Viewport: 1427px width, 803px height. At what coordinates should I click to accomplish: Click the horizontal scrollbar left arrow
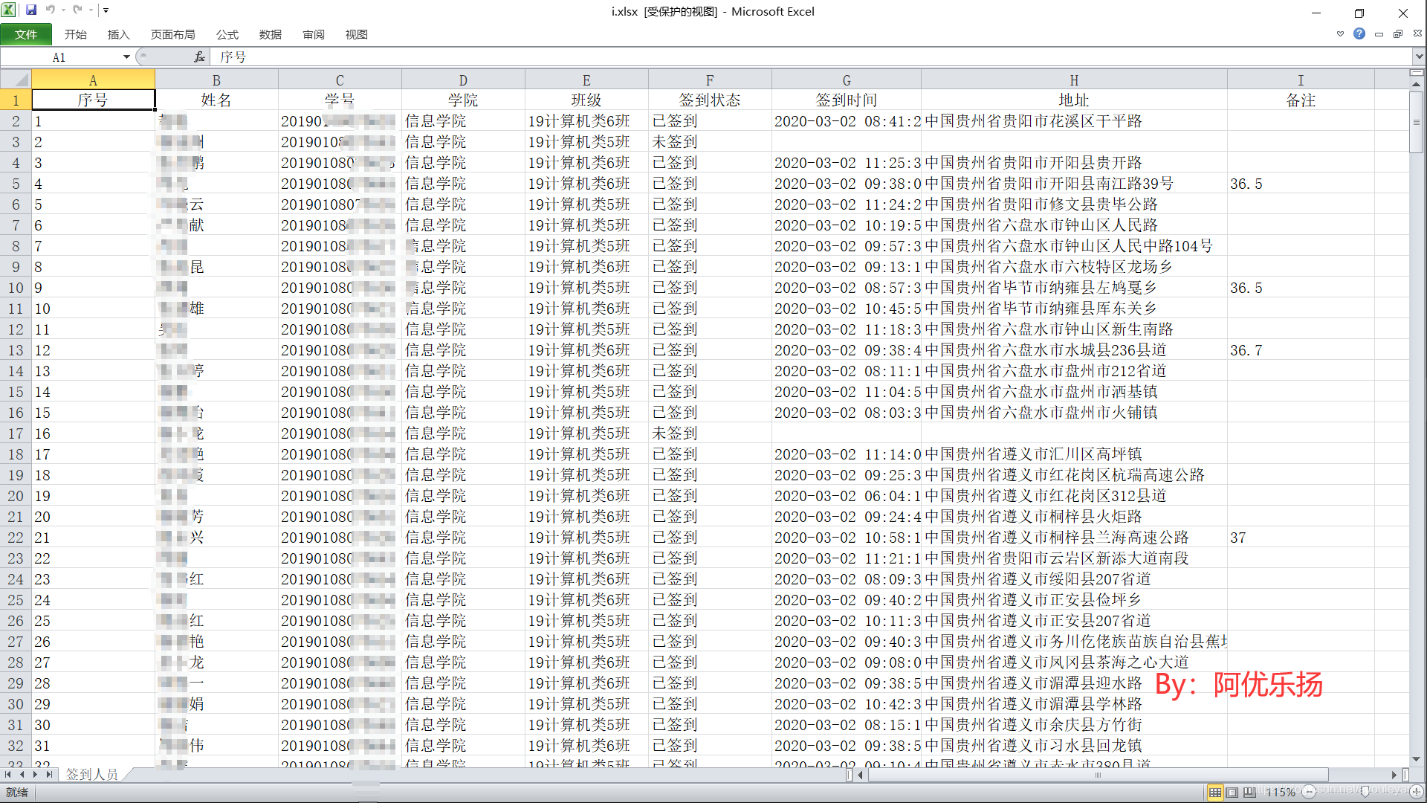pyautogui.click(x=861, y=775)
